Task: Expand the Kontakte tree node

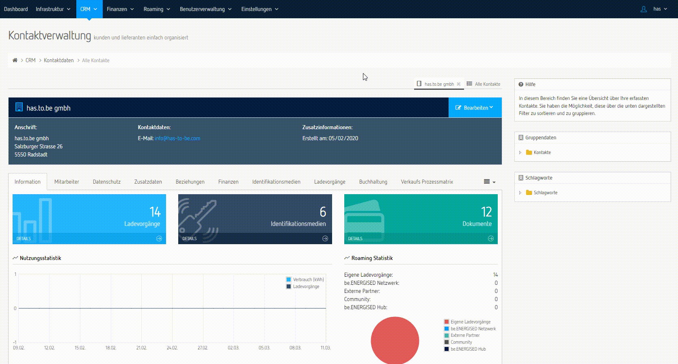Action: tap(520, 152)
